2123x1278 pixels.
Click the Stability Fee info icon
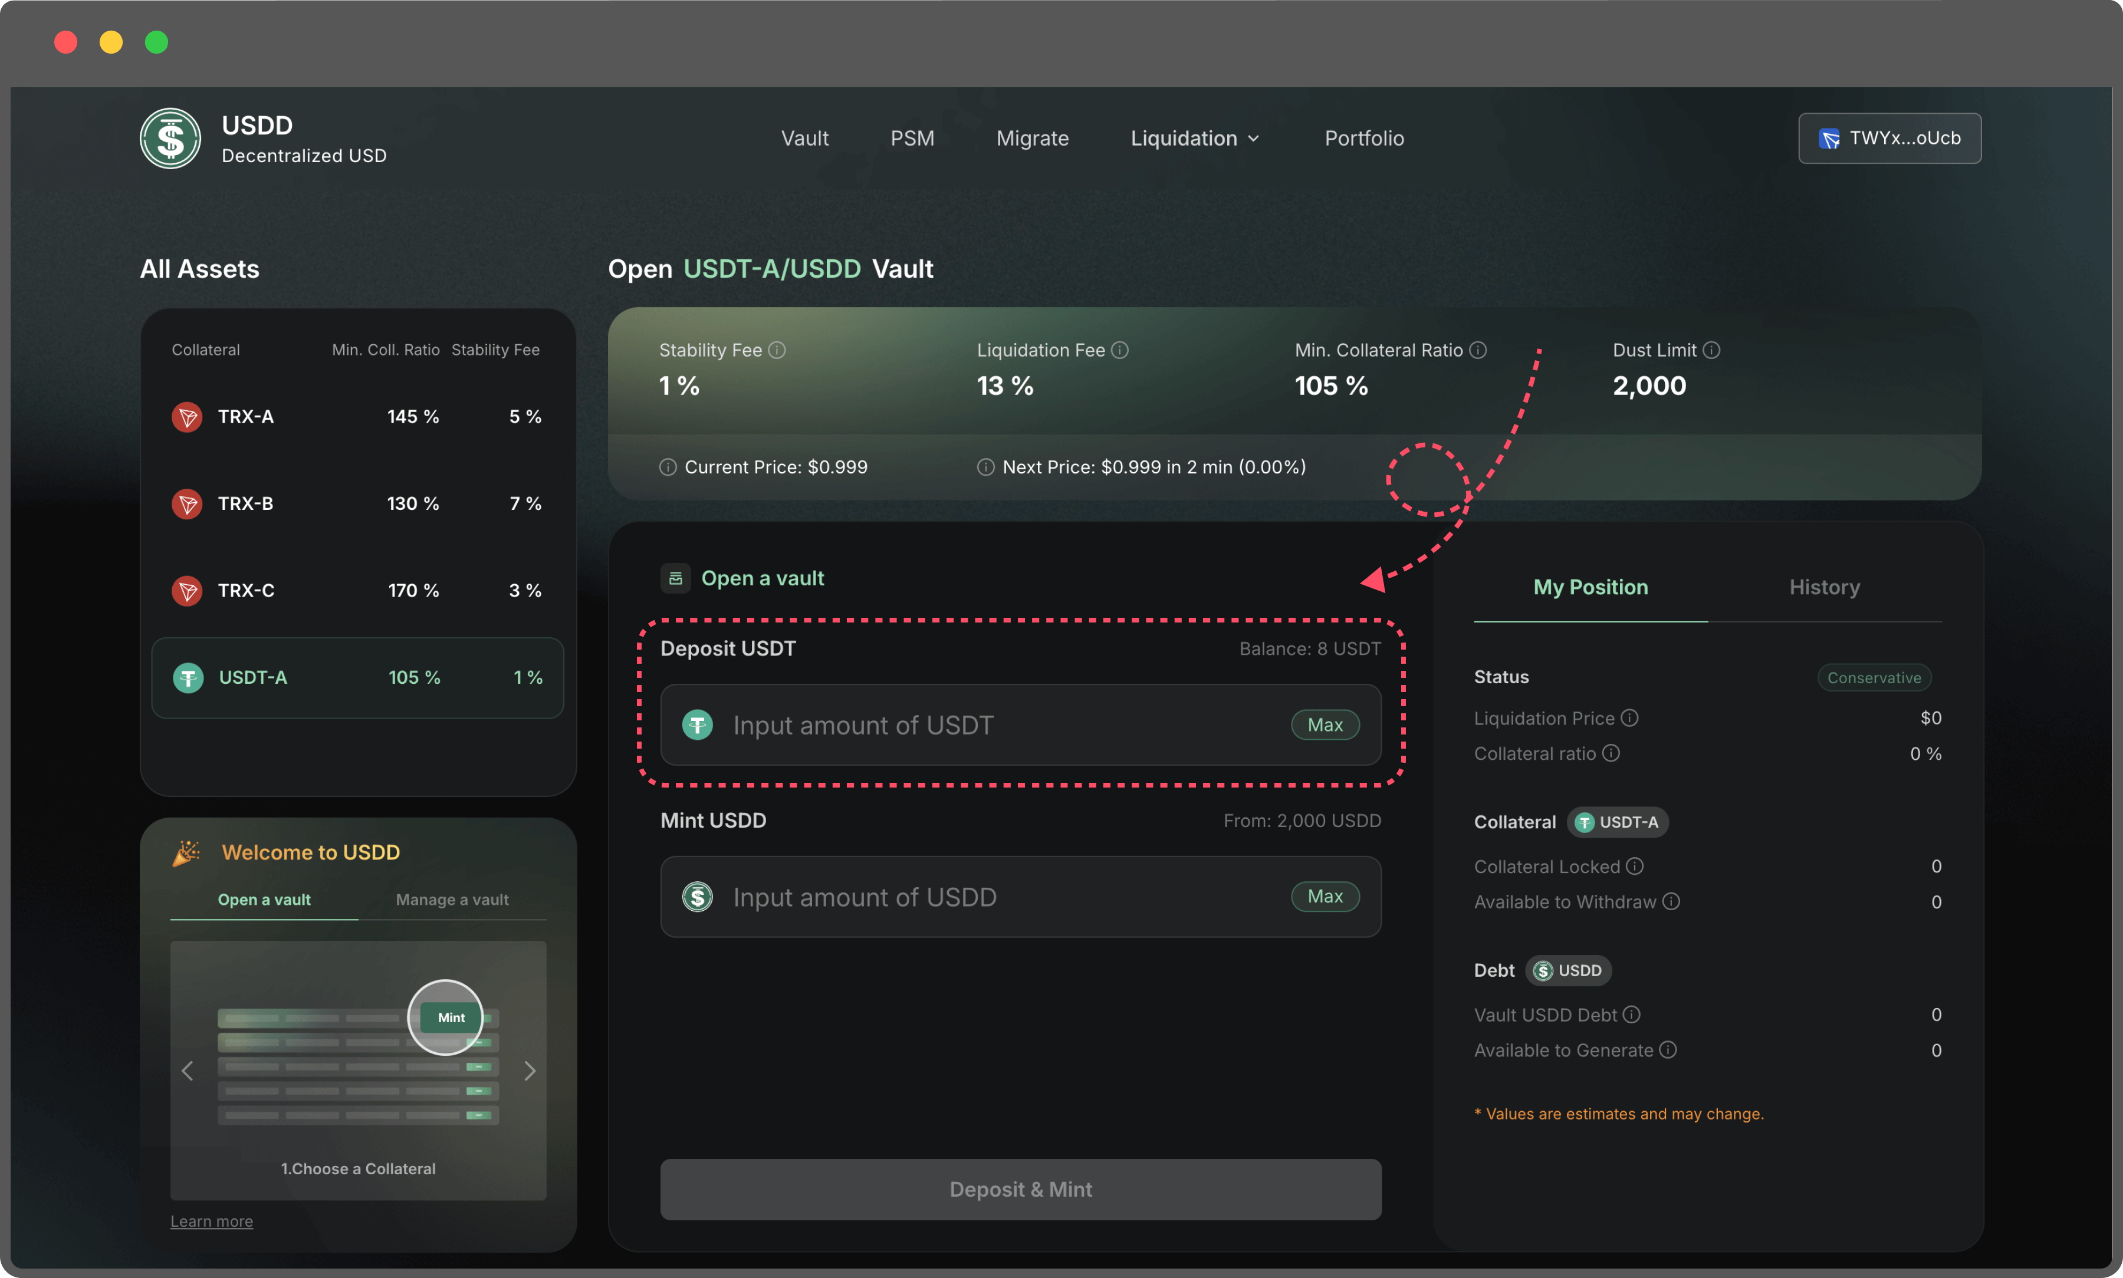coord(777,351)
